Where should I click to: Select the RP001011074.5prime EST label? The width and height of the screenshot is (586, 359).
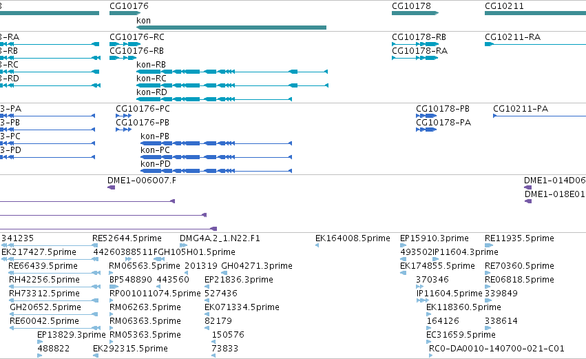coord(155,294)
